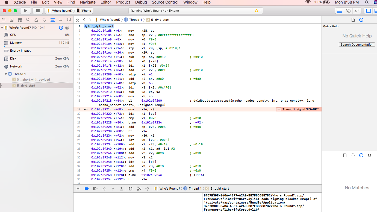Select the 0 __abort_with_payload stack frame
Viewport: 377px width, 212px height.
[33, 79]
